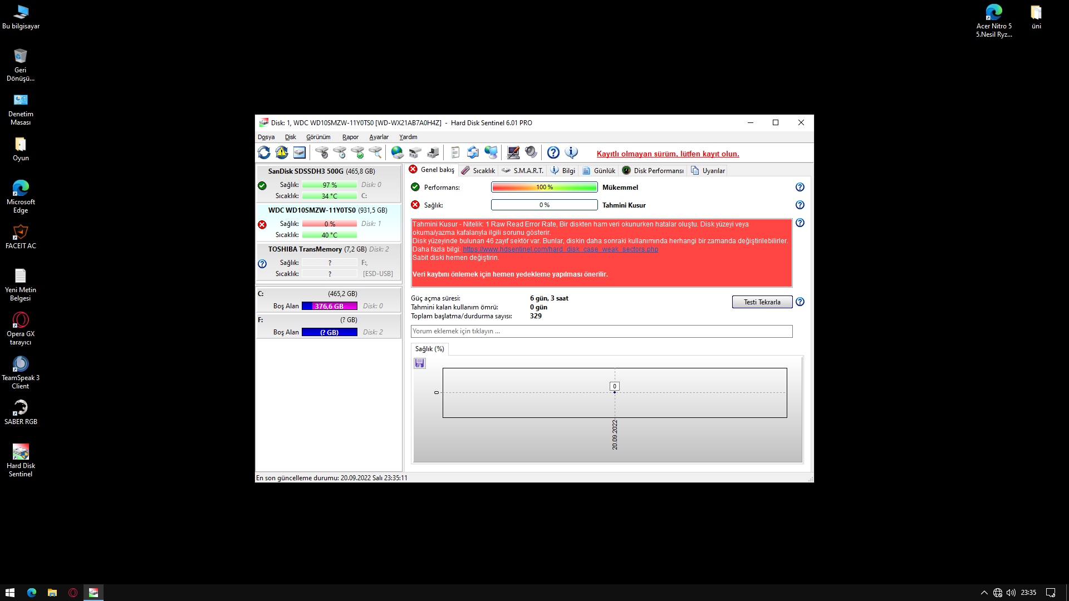Click SanDisk 97 % health bar

tap(330, 185)
